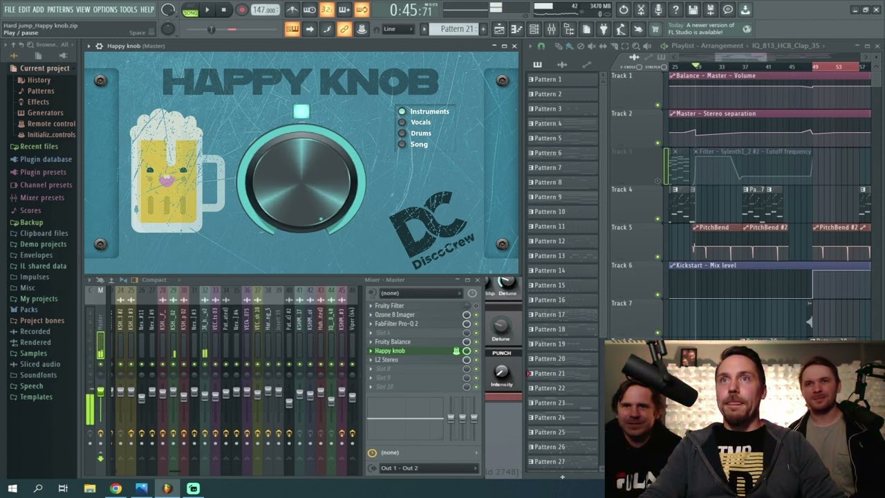The height and width of the screenshot is (498, 885).
Task: Click the help question mark icon
Action: (x=676, y=10)
